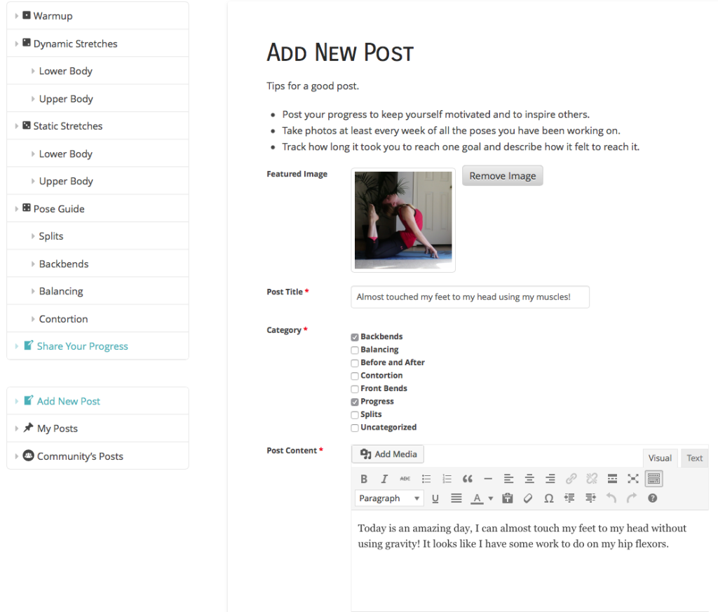718x612 pixels.
Task: Click the remove link icon
Action: (592, 479)
